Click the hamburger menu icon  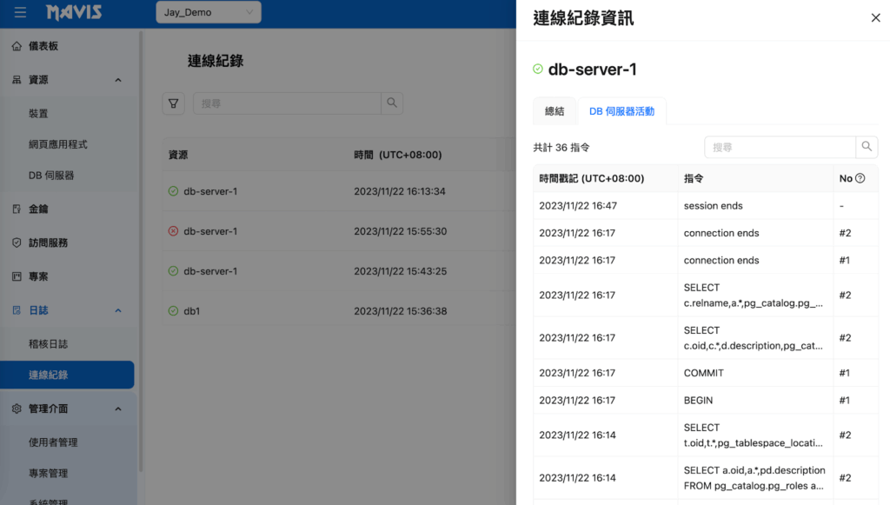20,13
